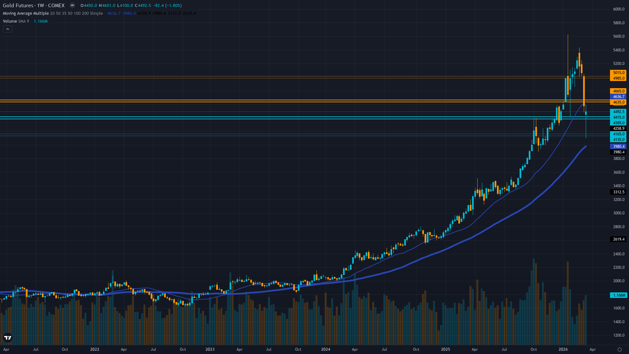The height and width of the screenshot is (354, 629).
Task: Select the orange 4635.0 price axis label
Action: (618, 102)
